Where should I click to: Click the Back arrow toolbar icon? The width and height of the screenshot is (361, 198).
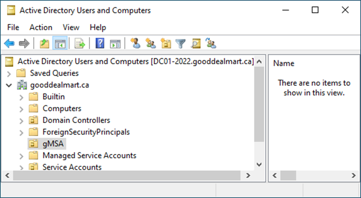tap(9, 43)
